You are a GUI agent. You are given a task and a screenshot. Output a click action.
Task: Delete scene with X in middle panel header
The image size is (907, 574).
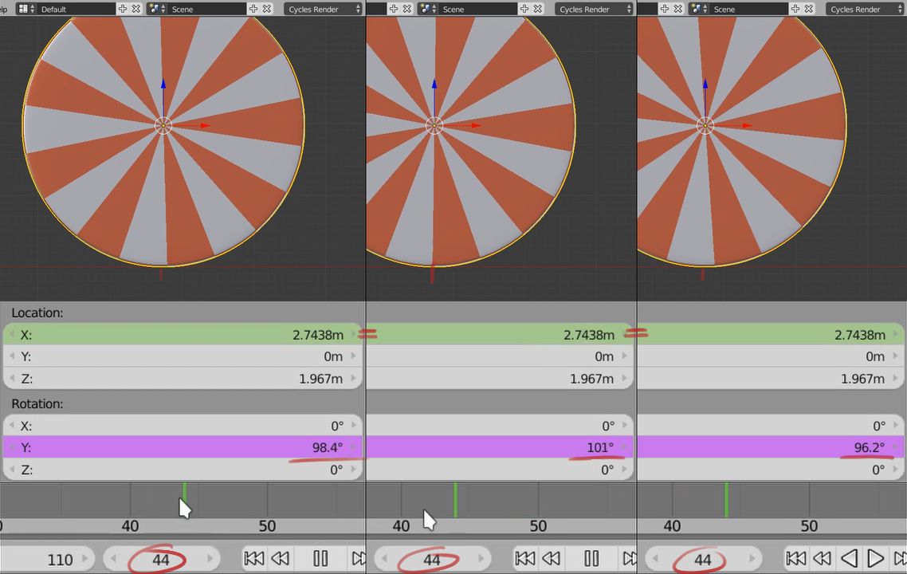click(537, 9)
